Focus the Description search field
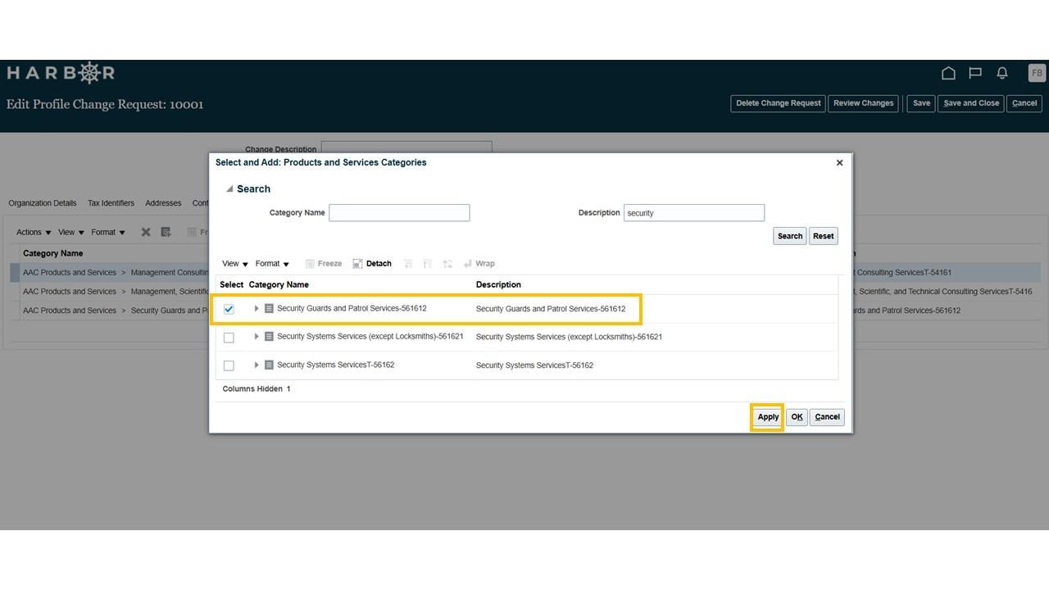 pyautogui.click(x=694, y=213)
